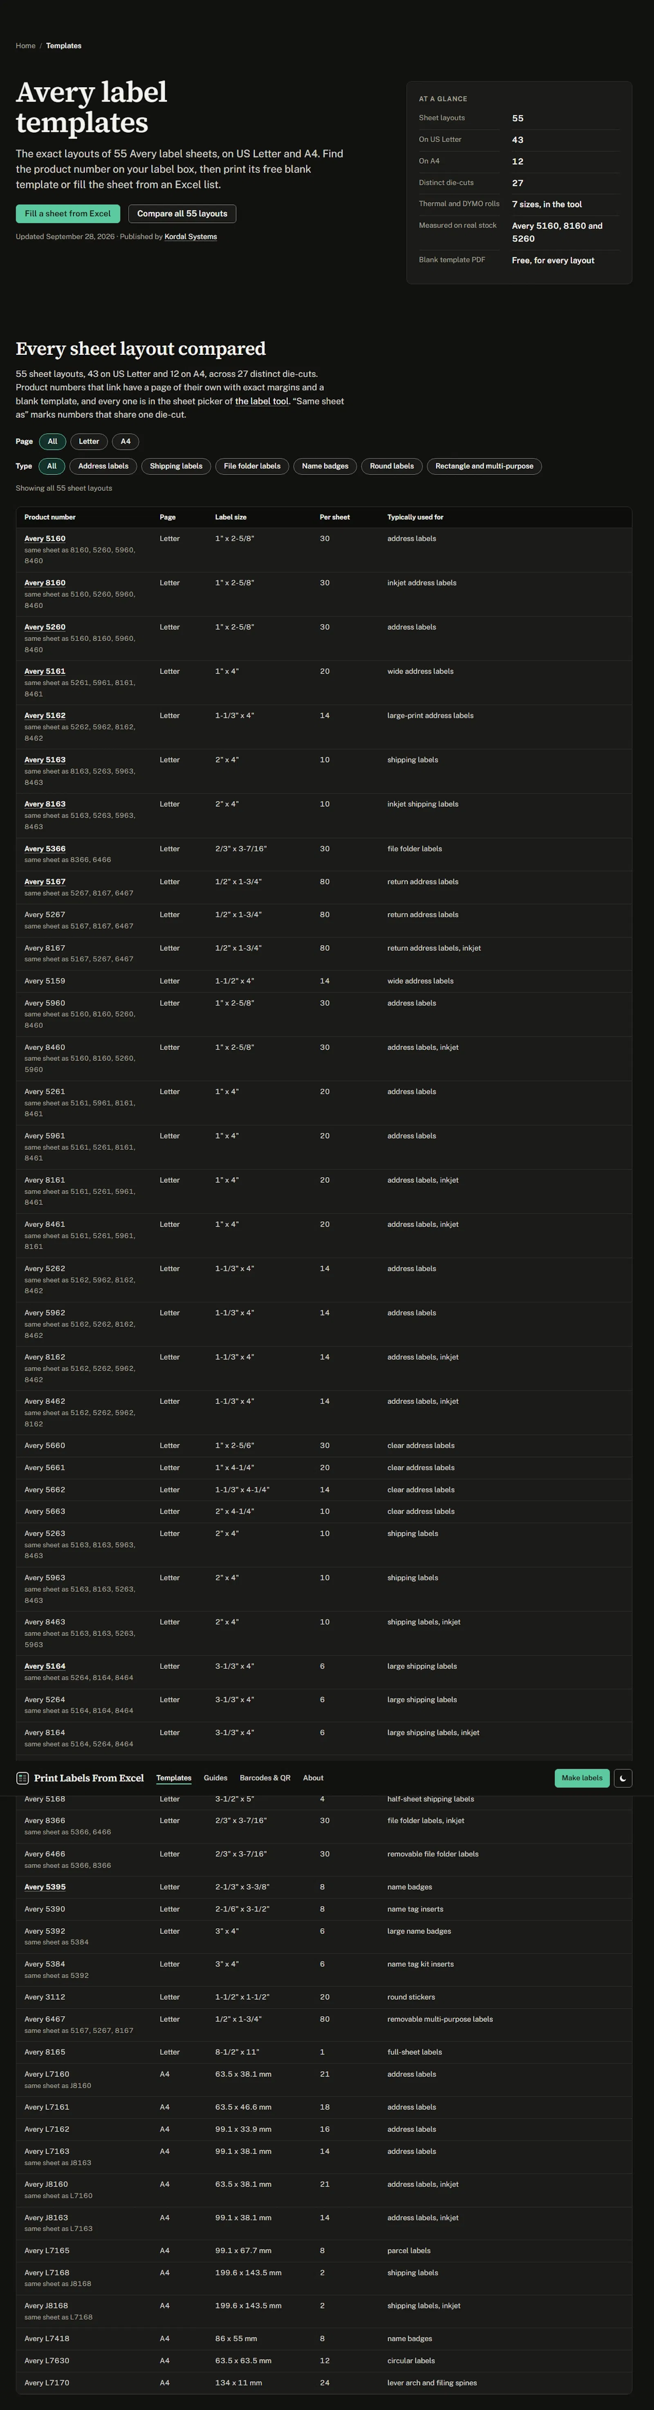Click the Product number column header
654x2410 pixels.
click(x=49, y=517)
